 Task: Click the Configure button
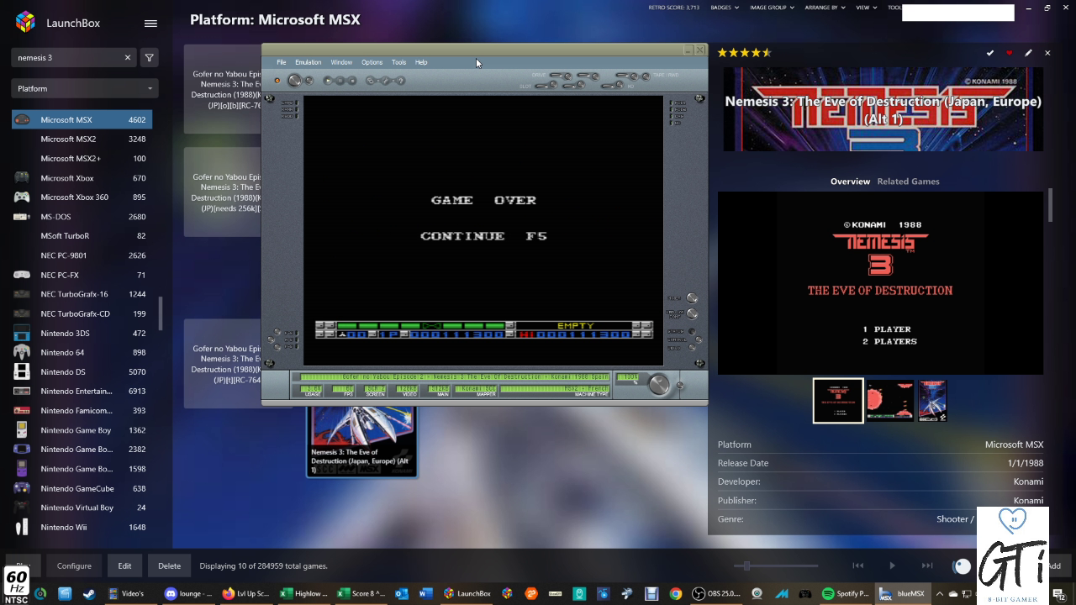[74, 566]
